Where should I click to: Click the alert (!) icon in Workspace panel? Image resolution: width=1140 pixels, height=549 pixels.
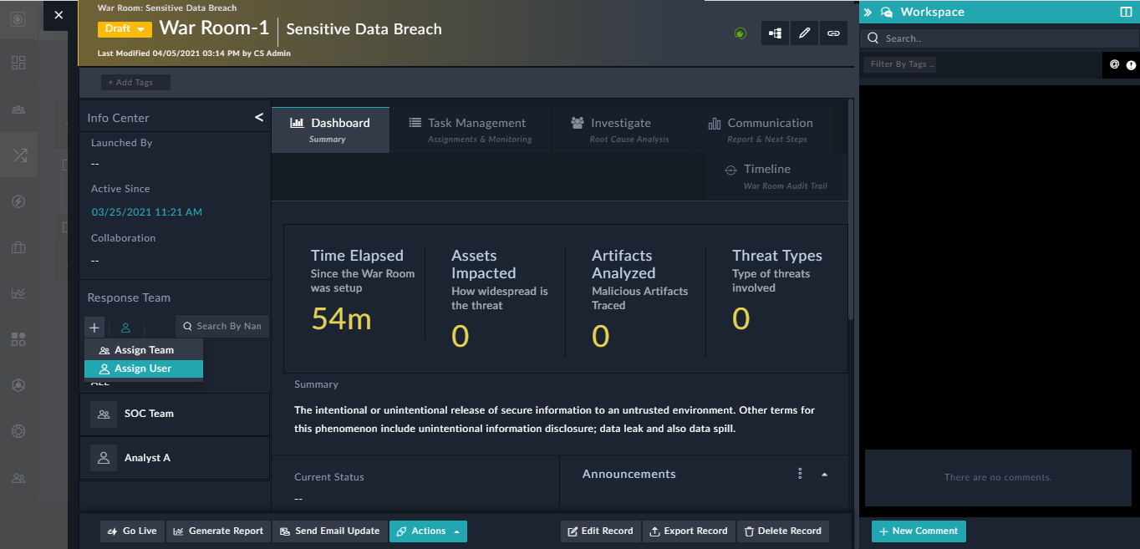(1132, 64)
